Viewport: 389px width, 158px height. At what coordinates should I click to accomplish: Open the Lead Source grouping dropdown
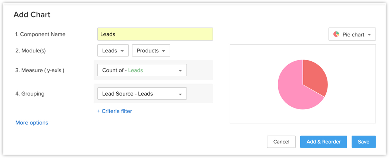[x=142, y=94]
